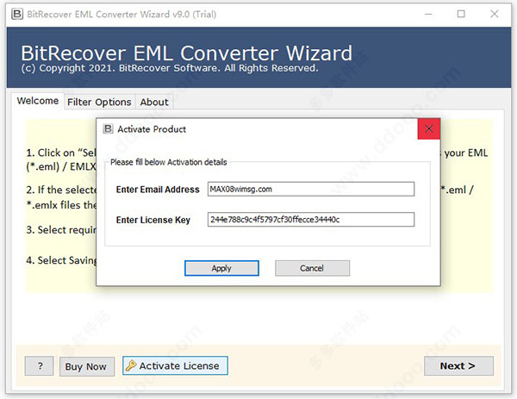Click the BitRecover app icon in title bar
Viewport: 517px width, 399px height.
click(17, 14)
